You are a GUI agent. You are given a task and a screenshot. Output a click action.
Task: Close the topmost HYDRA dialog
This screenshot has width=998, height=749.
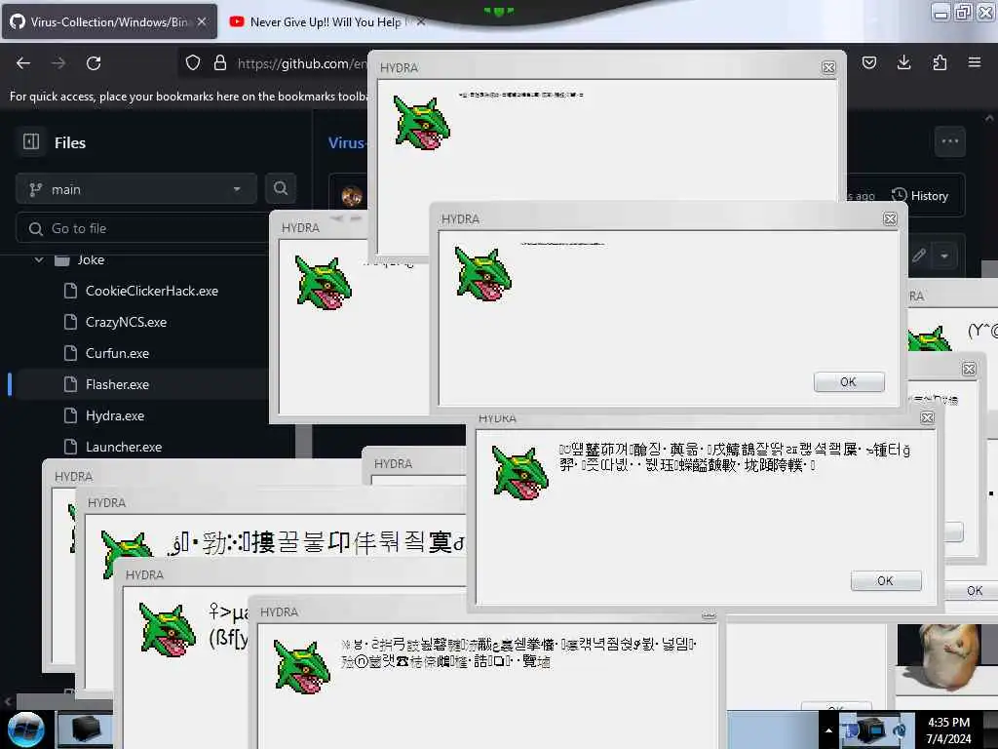[828, 67]
